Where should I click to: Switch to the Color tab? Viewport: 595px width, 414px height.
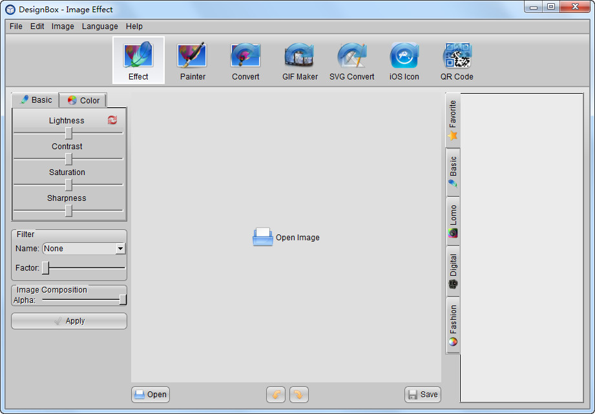pos(83,100)
